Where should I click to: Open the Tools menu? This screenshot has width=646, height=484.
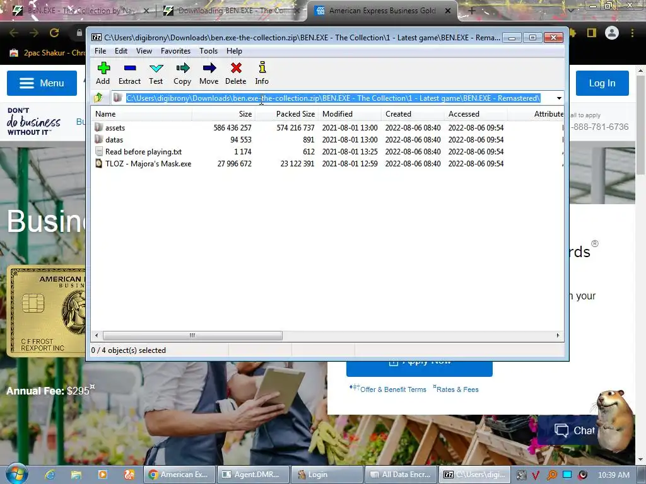coord(208,51)
